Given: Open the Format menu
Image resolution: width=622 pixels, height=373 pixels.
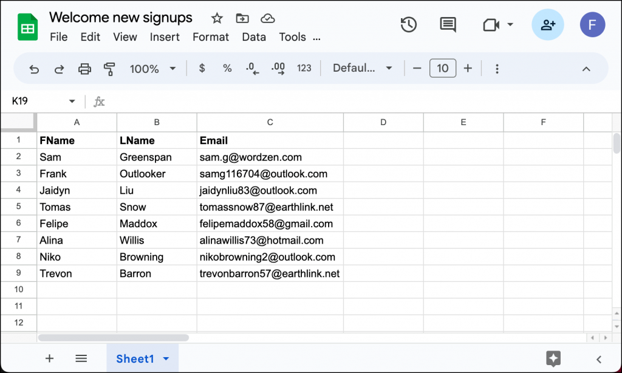Looking at the screenshot, I should [x=210, y=37].
